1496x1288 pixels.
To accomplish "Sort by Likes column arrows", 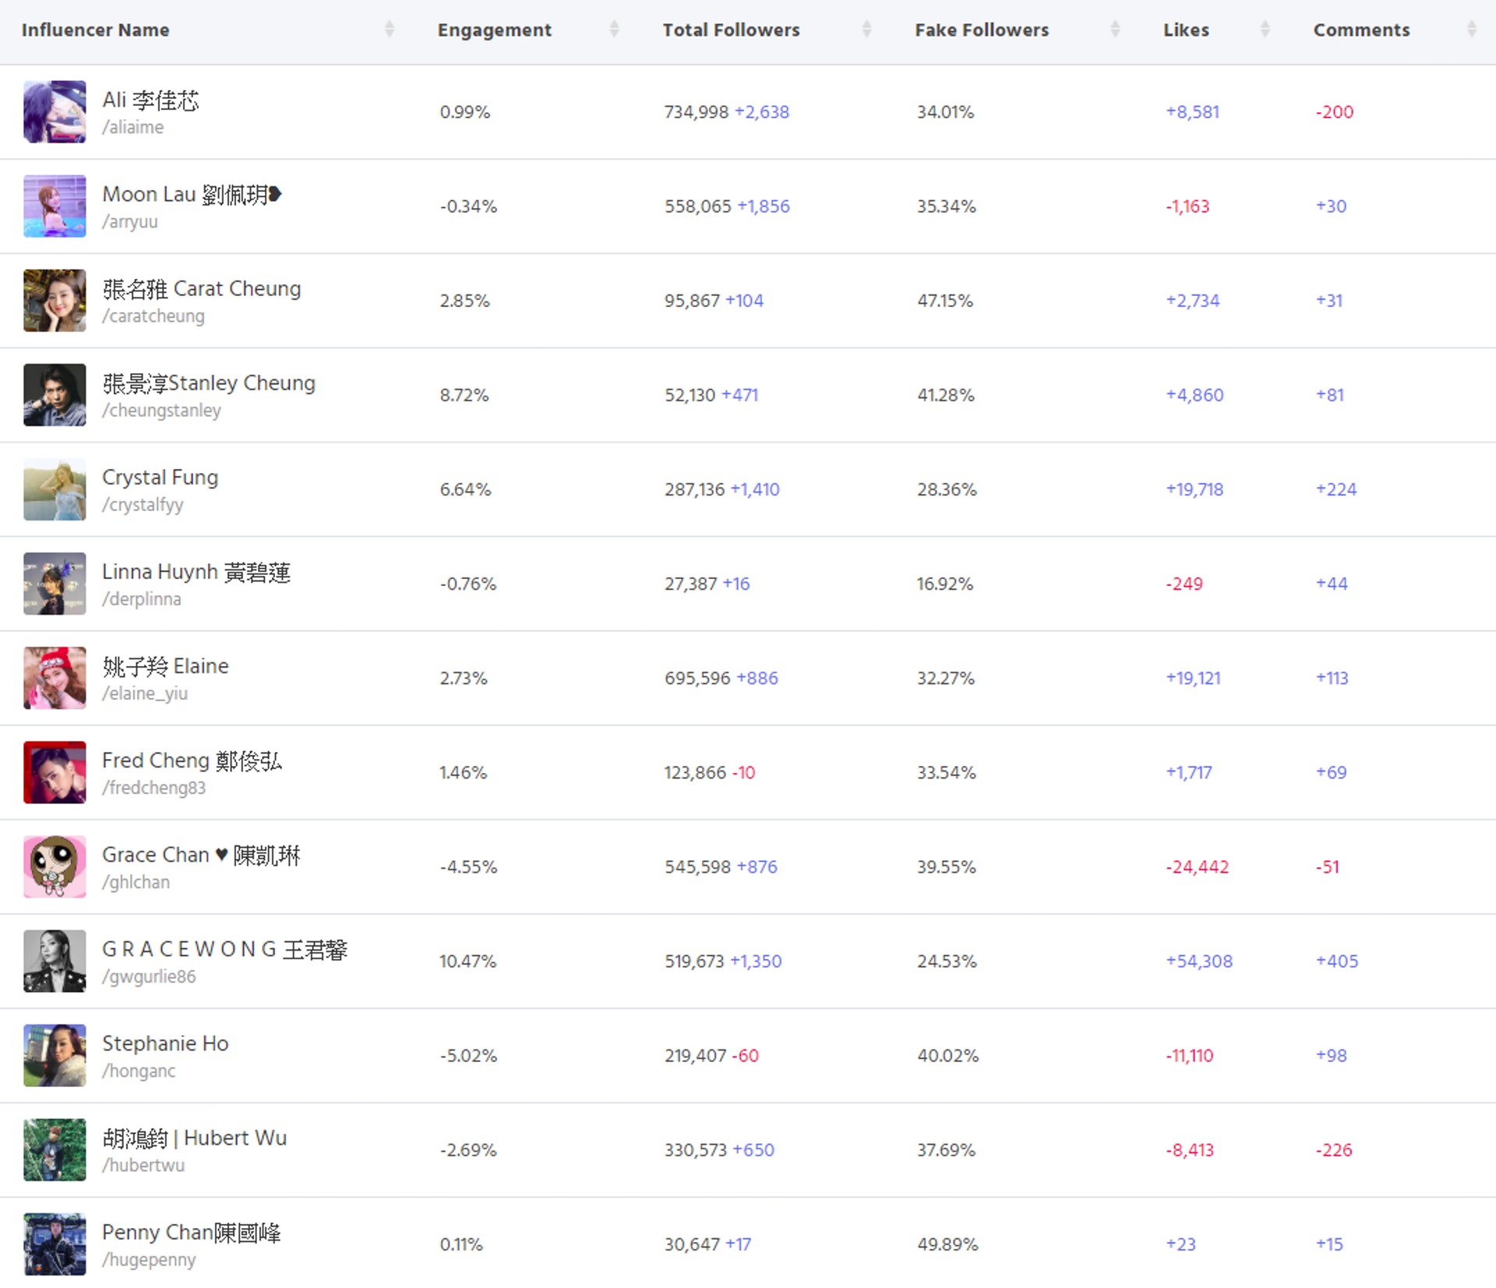I will (x=1265, y=30).
